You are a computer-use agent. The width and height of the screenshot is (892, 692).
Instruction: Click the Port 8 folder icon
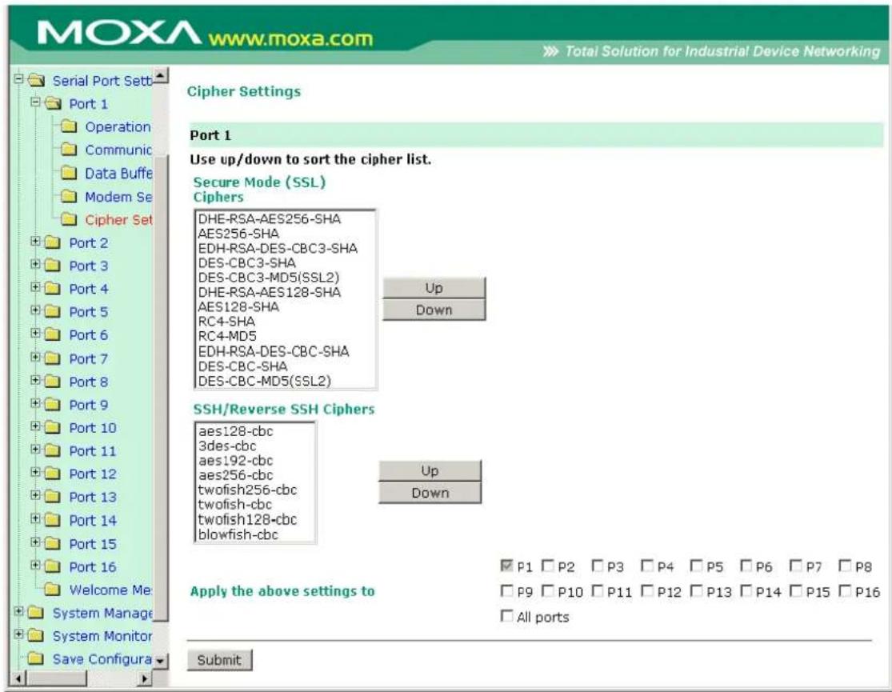tap(52, 382)
